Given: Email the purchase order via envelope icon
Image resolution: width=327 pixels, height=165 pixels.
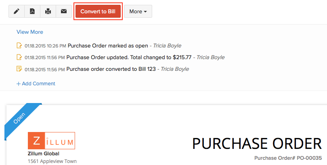Looking at the screenshot, I should tap(64, 11).
